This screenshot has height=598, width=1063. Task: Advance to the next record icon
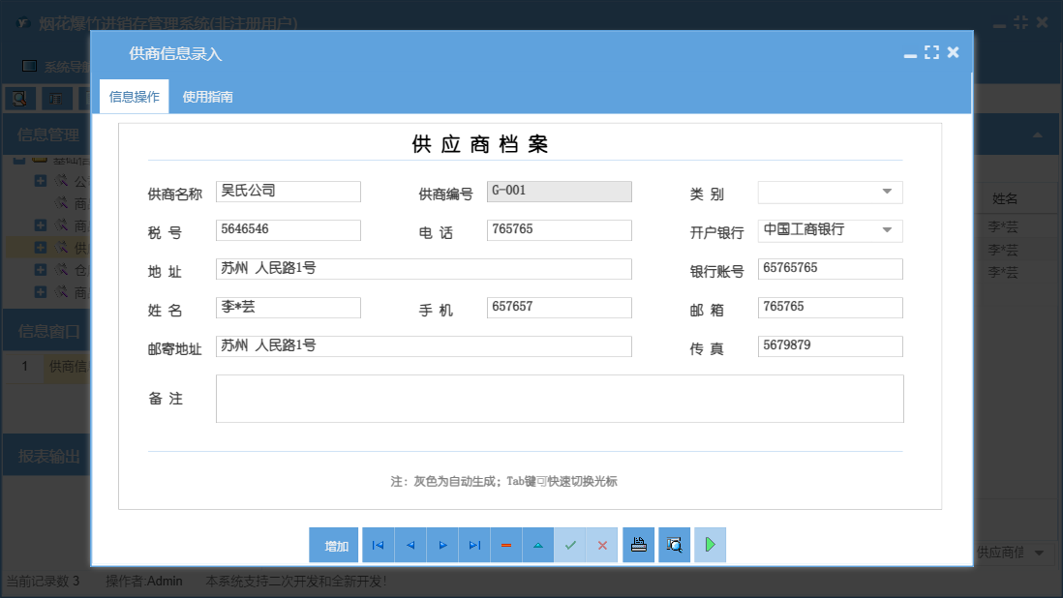tap(442, 544)
